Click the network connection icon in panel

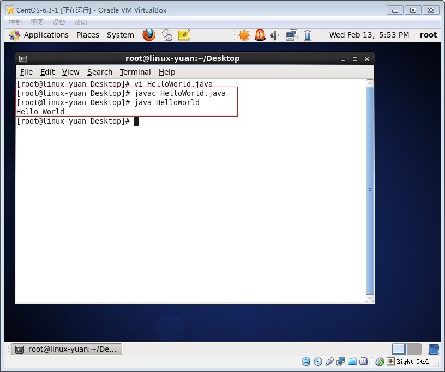click(291, 35)
